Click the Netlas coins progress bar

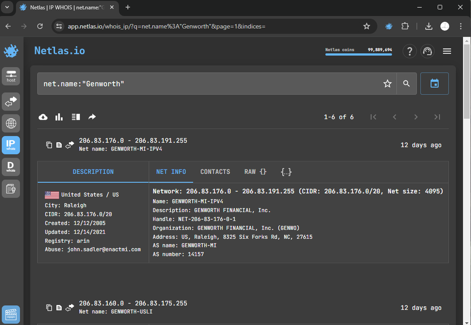point(359,55)
